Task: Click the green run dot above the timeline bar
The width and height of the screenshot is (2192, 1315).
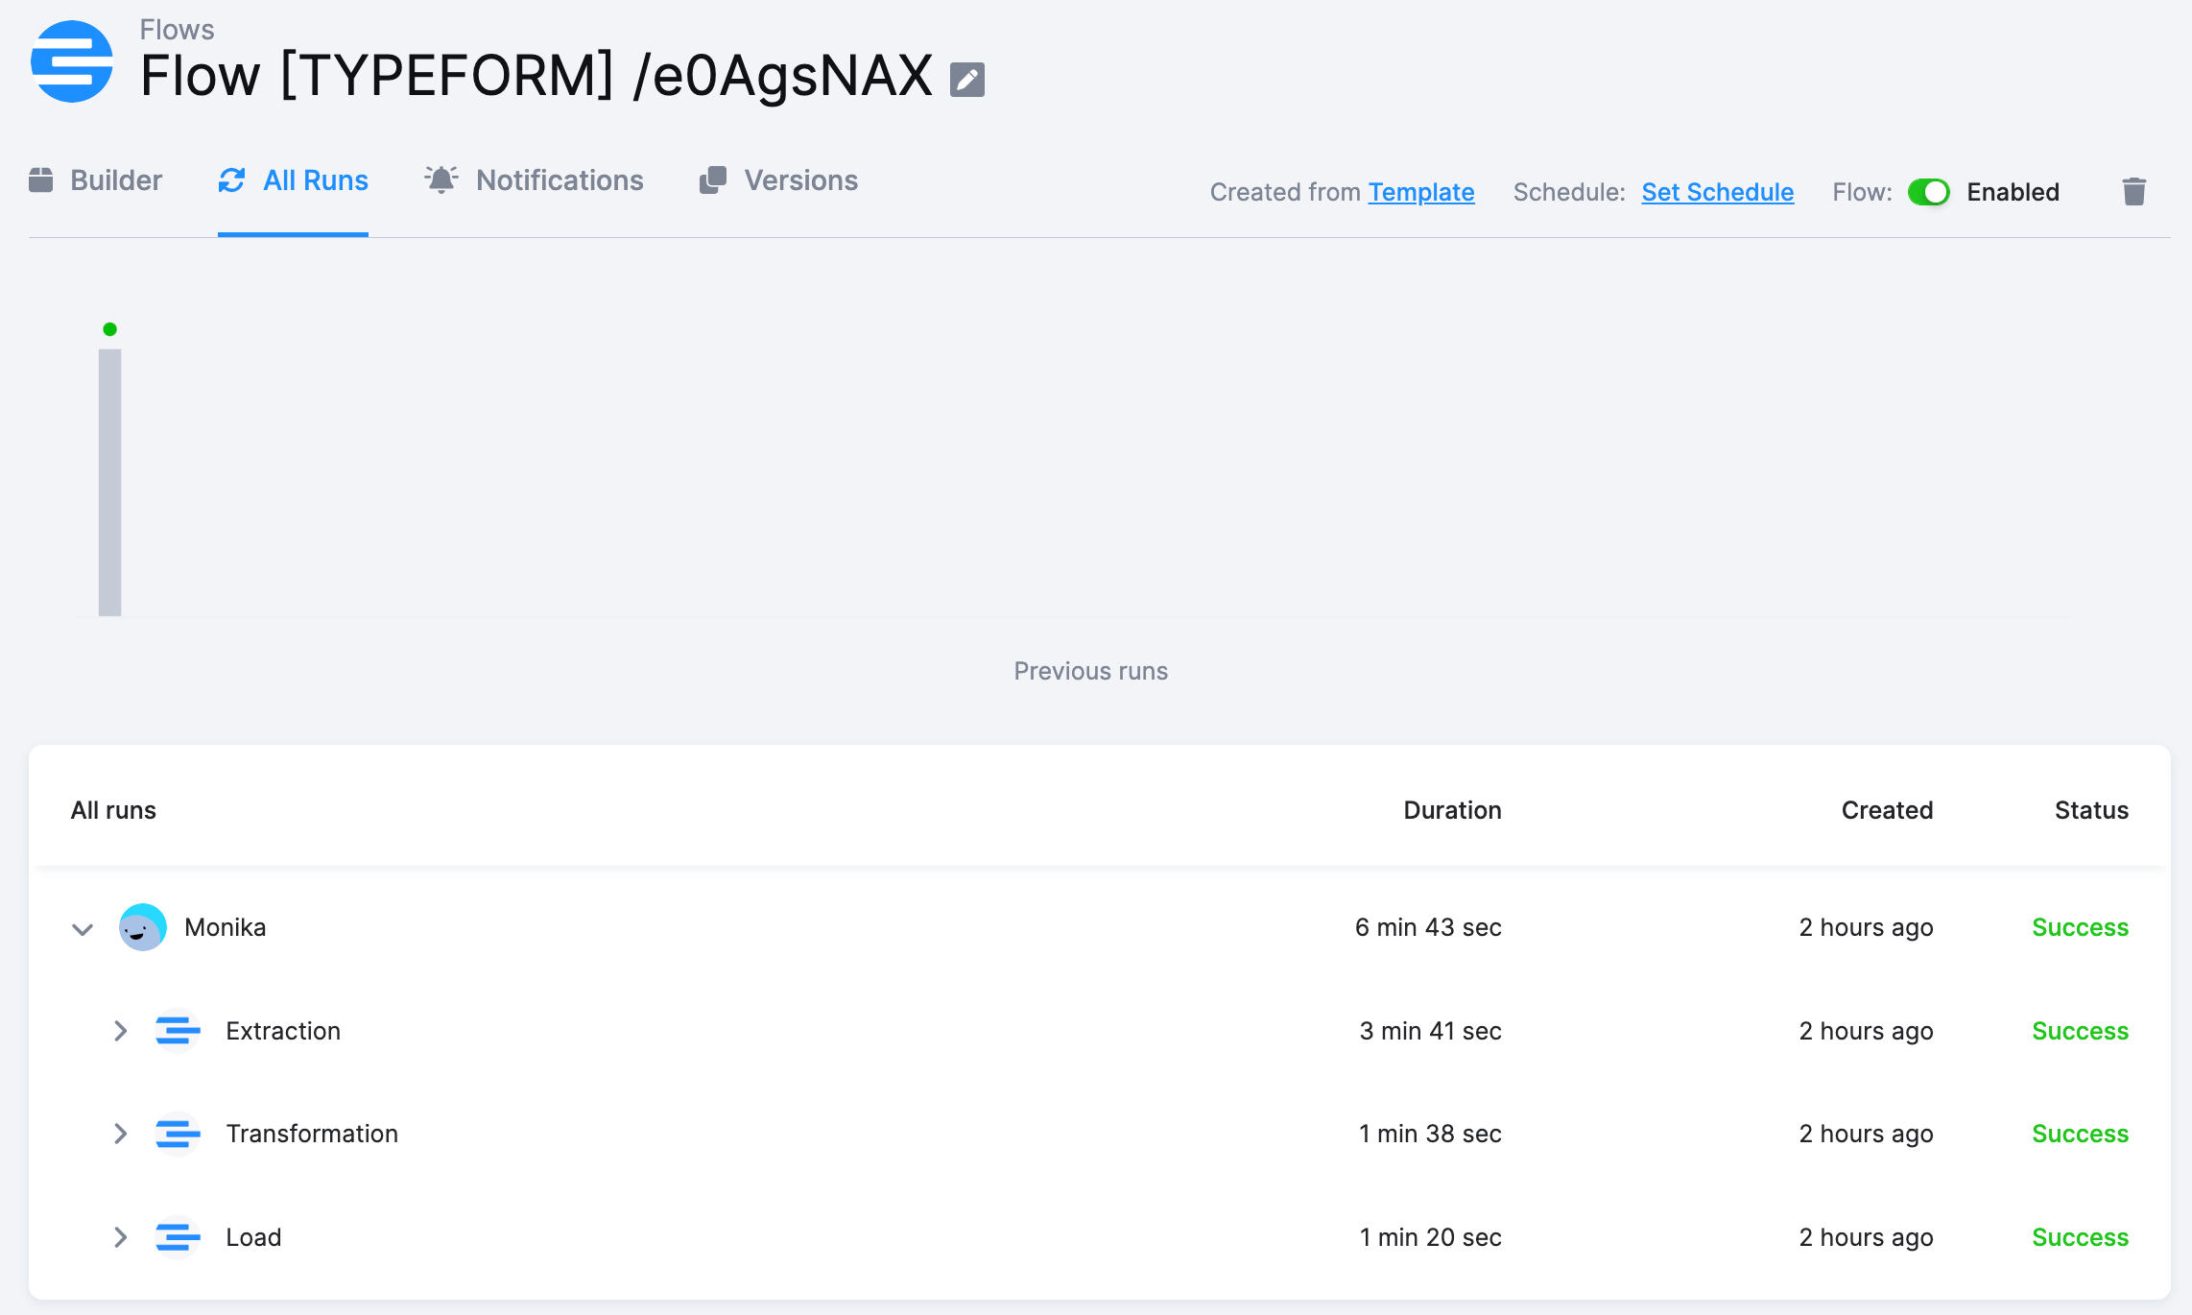Action: tap(109, 329)
